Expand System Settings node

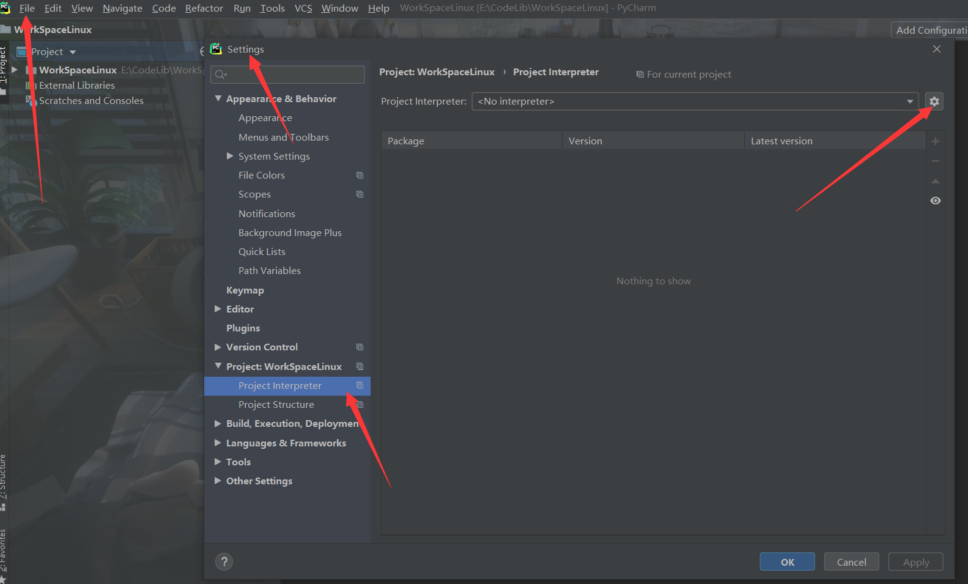coord(230,156)
